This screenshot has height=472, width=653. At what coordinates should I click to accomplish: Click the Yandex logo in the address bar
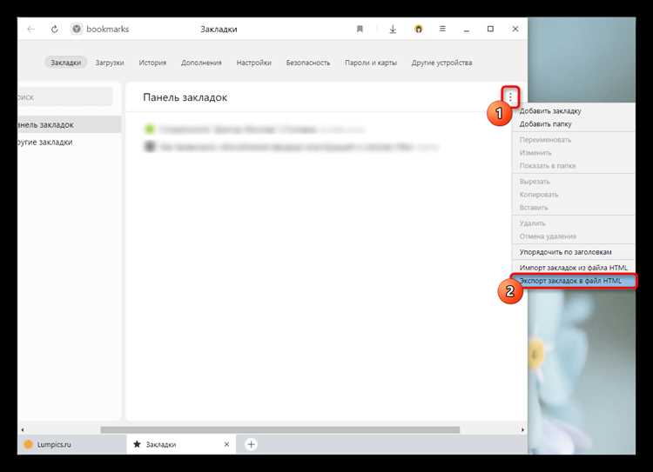point(77,29)
